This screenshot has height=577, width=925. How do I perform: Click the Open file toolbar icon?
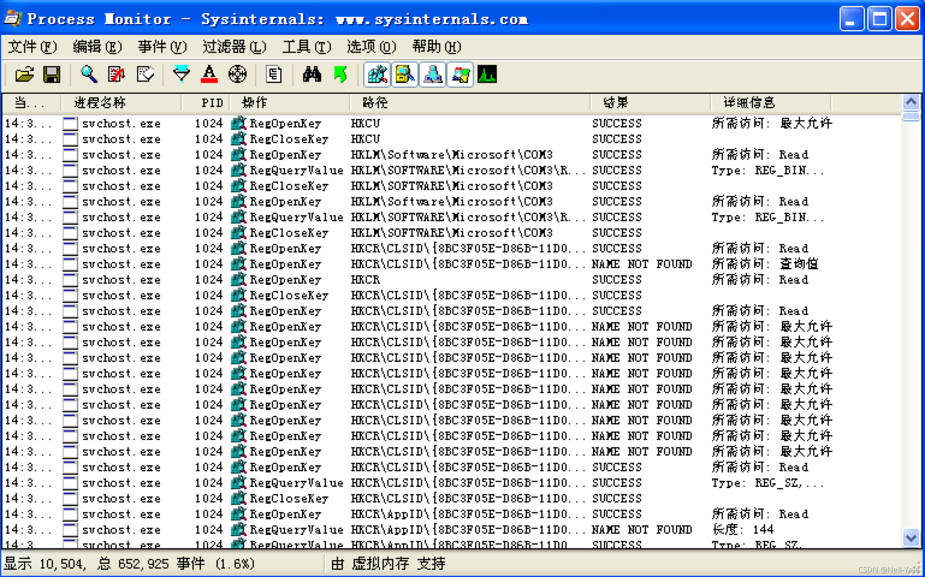[x=24, y=75]
